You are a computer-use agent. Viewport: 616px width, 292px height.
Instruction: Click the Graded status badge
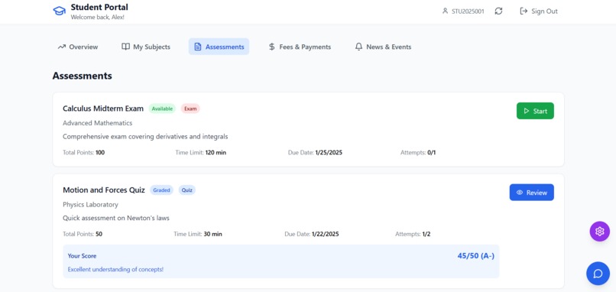[161, 190]
